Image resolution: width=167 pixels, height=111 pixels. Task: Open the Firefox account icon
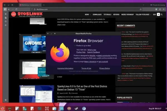click(156, 9)
